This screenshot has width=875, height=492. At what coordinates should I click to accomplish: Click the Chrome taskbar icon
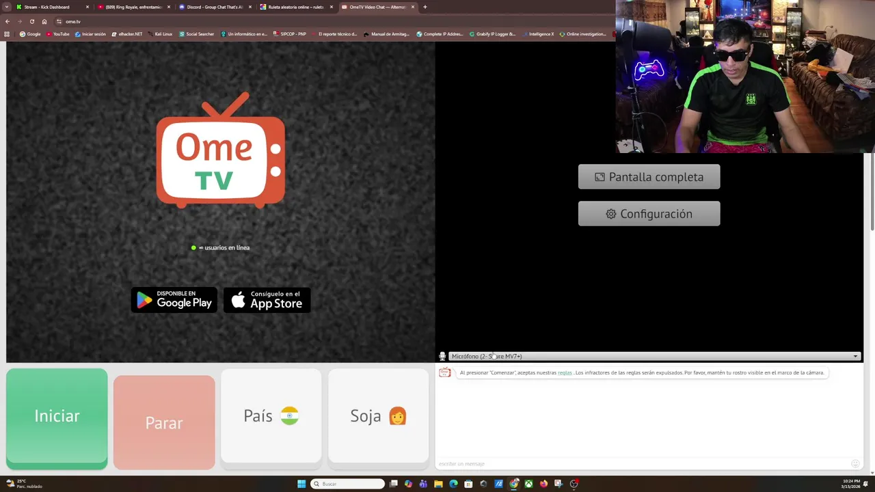point(514,484)
